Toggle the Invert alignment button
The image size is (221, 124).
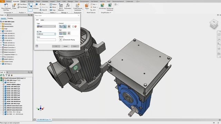69,33
